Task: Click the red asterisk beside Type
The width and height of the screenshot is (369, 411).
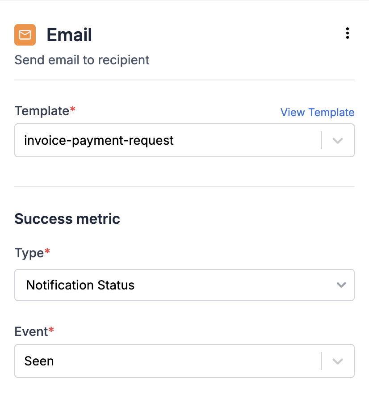Action: pyautogui.click(x=47, y=252)
